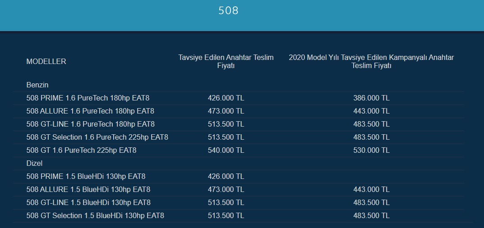Click 508 ALLURE 1.5 BlueHDi 130hp EAT8
The width and height of the screenshot is (484, 228).
tap(88, 189)
